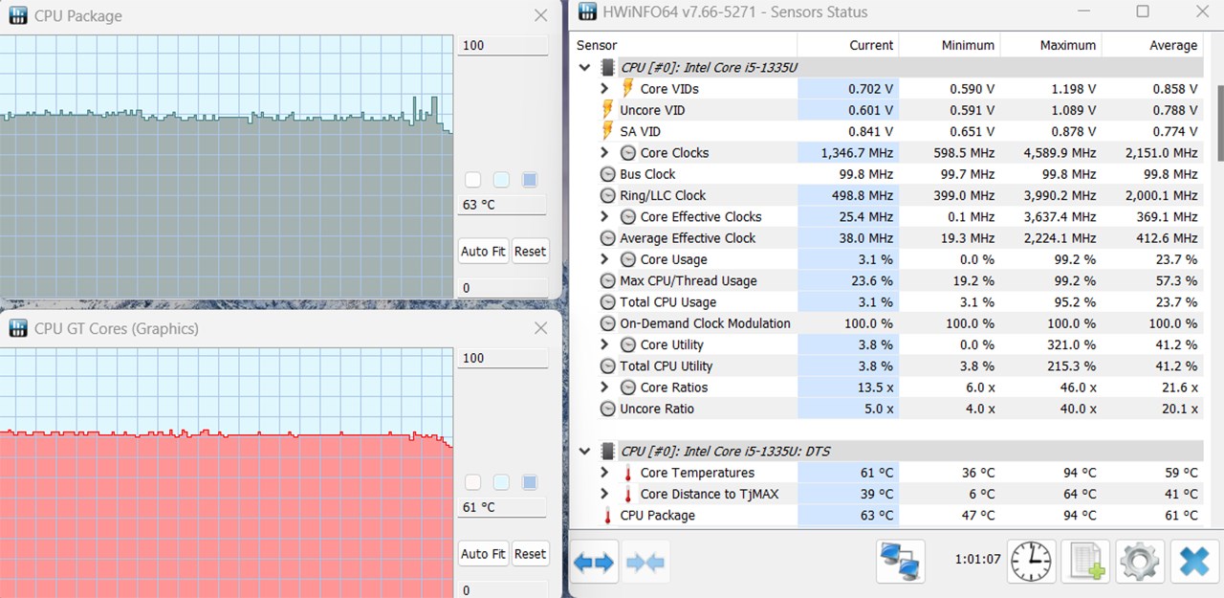Expand the Core Distance to TjMAX row
This screenshot has height=598, width=1224.
pyautogui.click(x=604, y=494)
